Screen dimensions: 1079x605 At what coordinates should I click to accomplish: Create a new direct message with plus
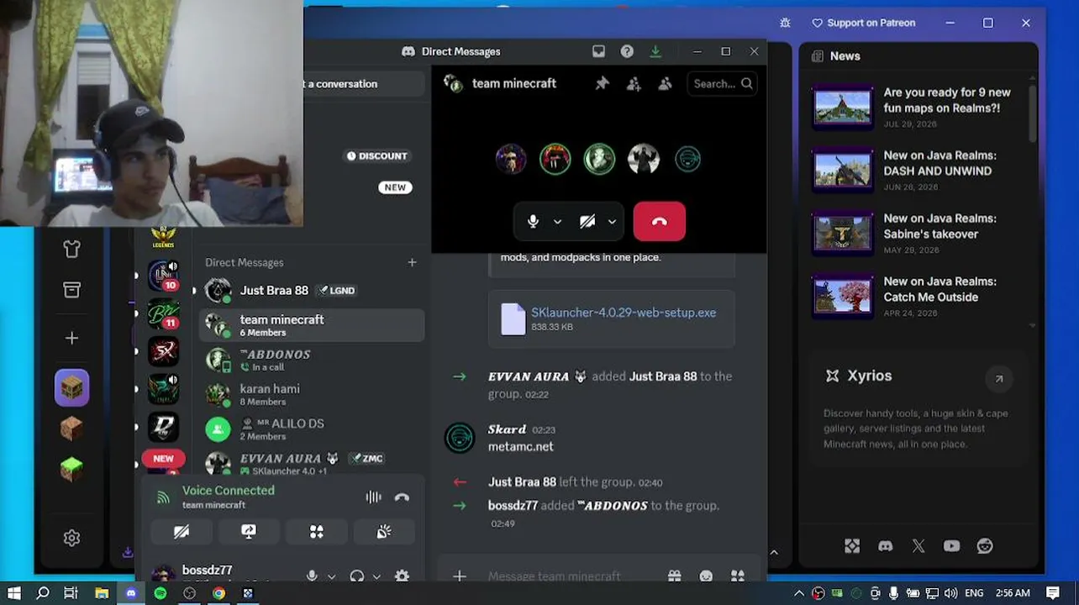[x=412, y=262]
